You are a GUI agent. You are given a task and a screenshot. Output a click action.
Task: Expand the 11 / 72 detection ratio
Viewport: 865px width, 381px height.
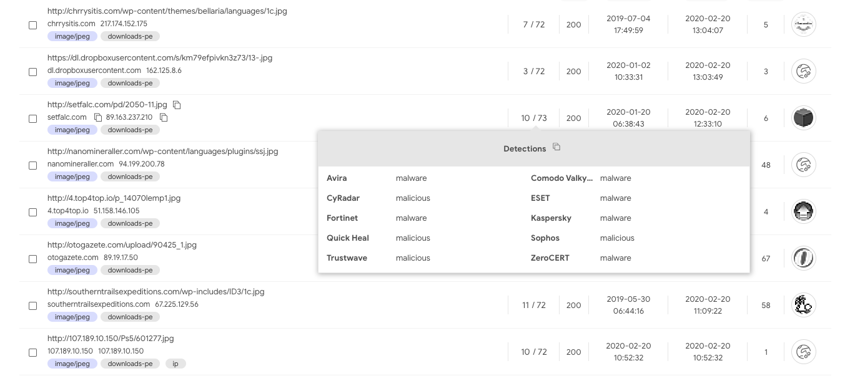(534, 305)
